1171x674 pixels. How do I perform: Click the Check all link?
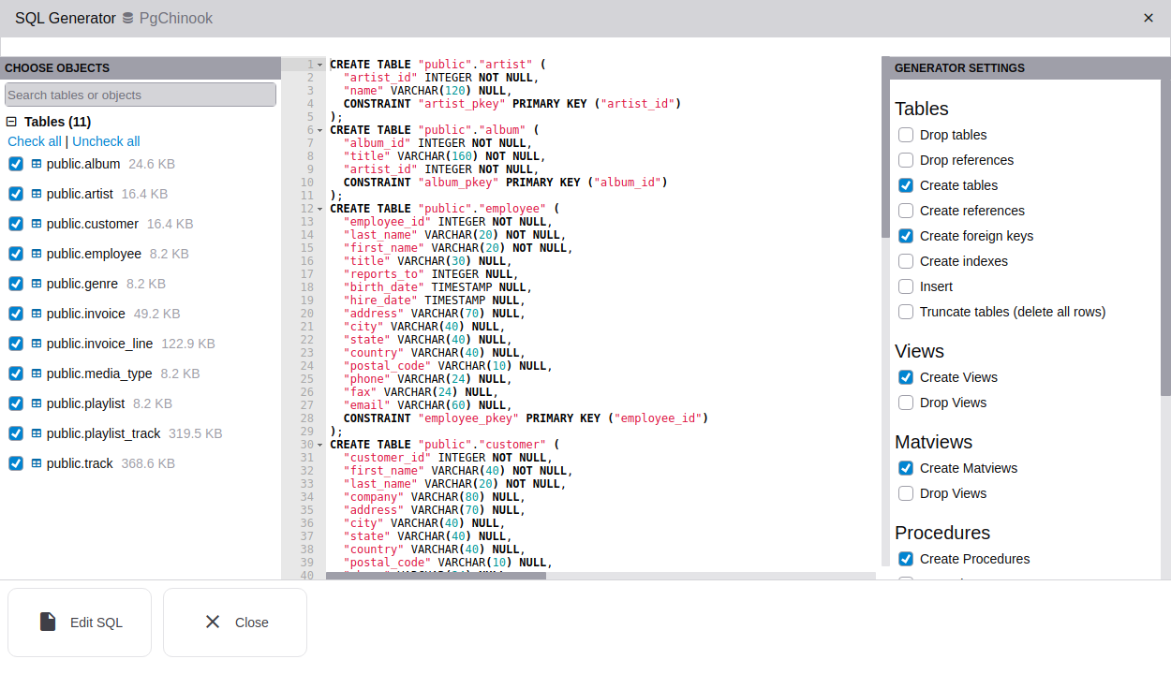click(x=35, y=141)
